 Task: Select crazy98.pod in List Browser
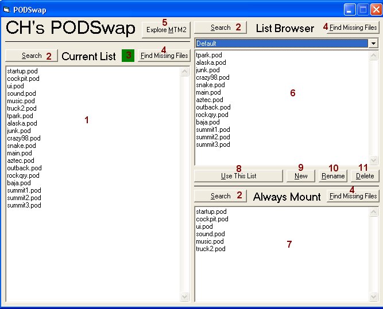[212, 77]
